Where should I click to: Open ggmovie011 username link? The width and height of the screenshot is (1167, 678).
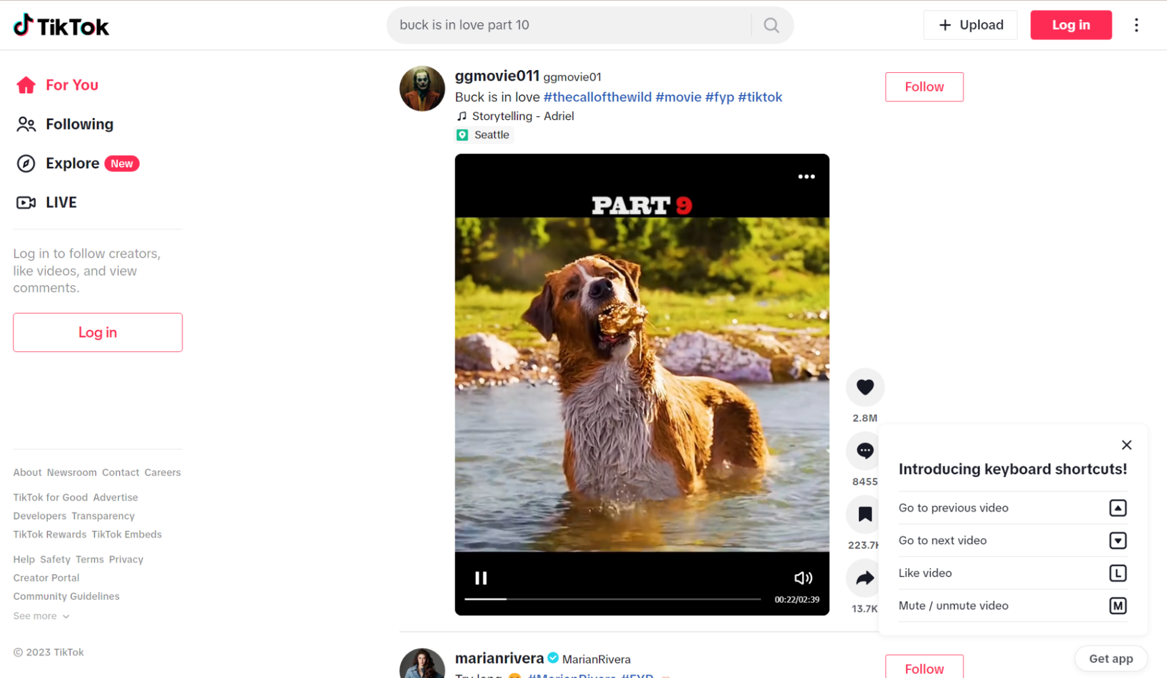pyautogui.click(x=497, y=76)
